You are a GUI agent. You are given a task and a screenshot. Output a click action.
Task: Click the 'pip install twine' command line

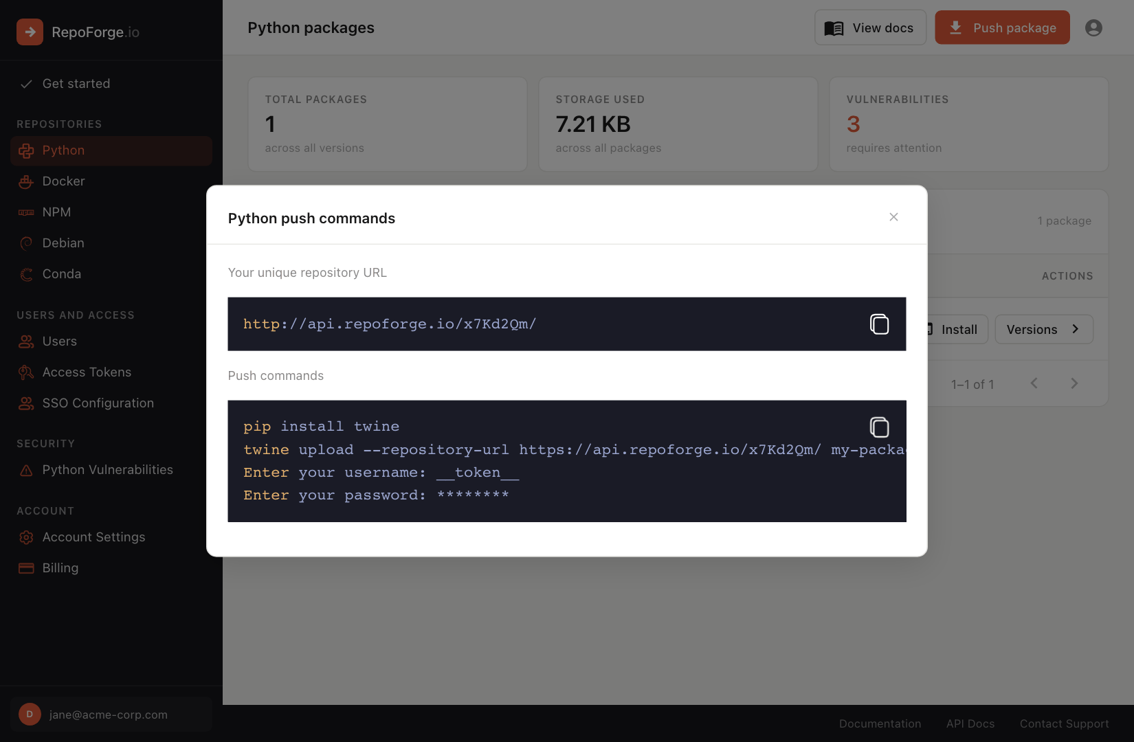click(x=321, y=427)
